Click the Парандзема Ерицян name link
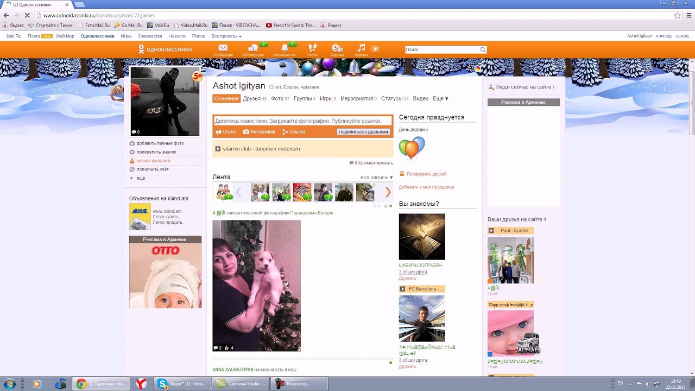Image resolution: width=695 pixels, height=391 pixels. 312,213
